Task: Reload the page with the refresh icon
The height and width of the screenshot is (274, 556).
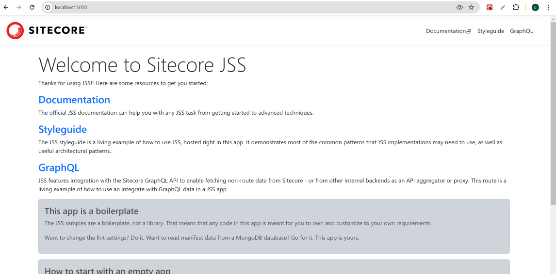Action: 32,7
